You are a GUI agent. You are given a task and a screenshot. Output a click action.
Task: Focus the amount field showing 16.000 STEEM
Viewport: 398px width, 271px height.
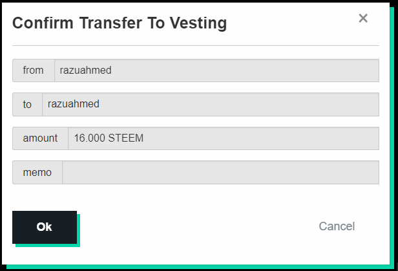[223, 138]
